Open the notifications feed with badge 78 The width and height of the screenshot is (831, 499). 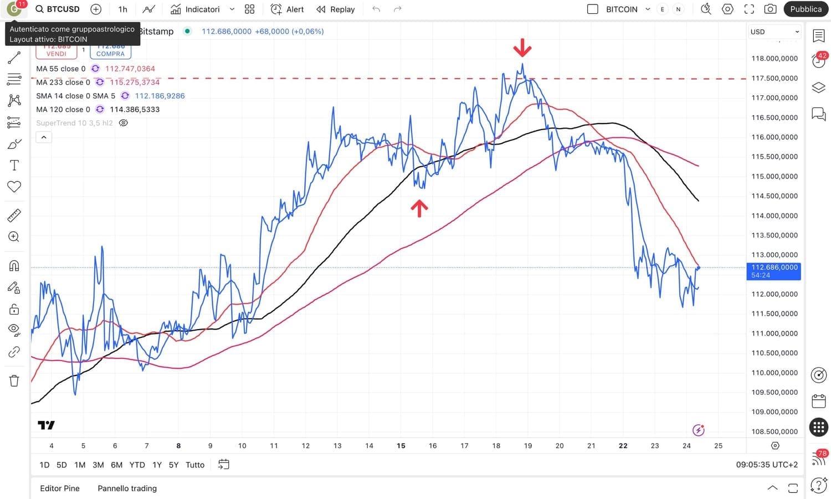pos(819,458)
